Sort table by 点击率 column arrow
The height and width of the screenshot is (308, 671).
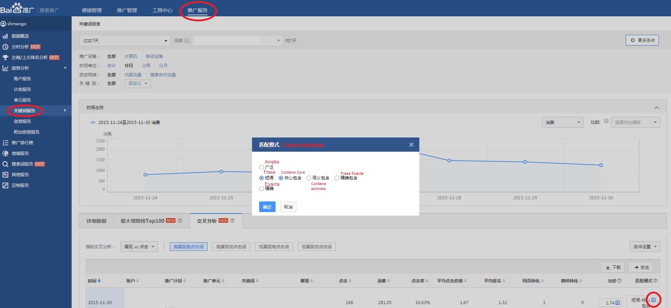point(427,281)
